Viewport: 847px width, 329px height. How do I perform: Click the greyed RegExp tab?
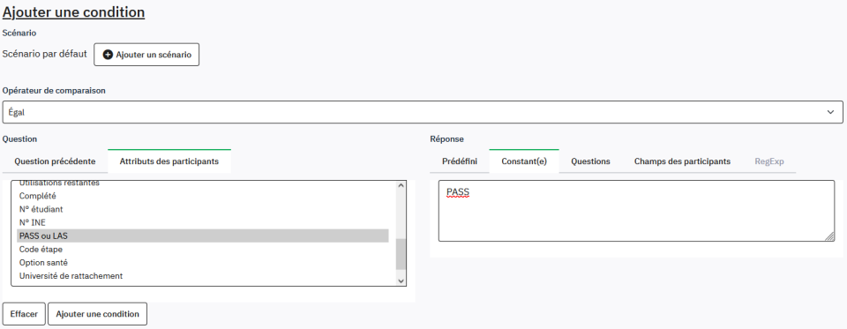pyautogui.click(x=769, y=161)
